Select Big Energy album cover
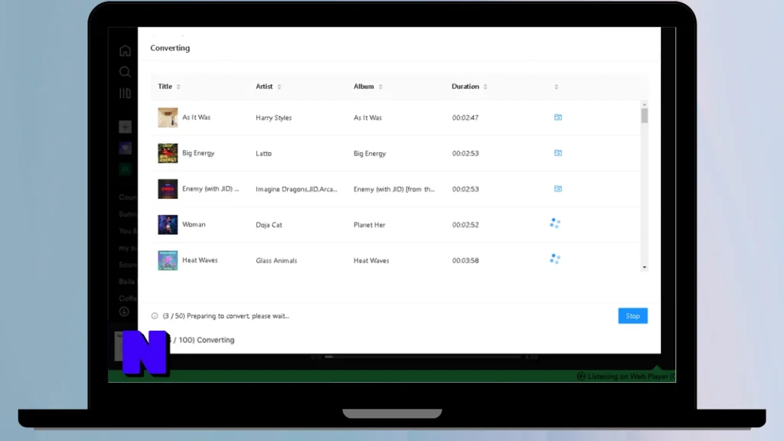The width and height of the screenshot is (784, 441). coord(168,153)
